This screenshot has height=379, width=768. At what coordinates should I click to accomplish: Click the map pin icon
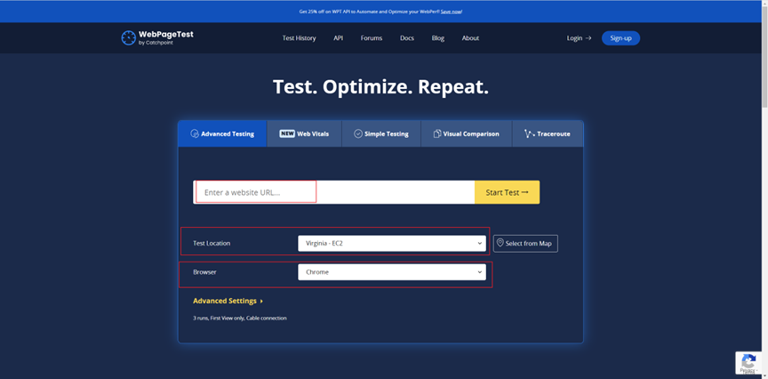500,243
